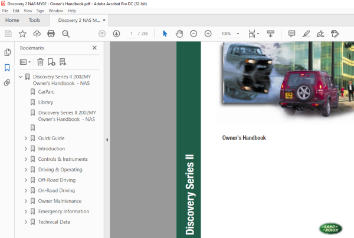Open the zoom level dropdown

(238, 34)
